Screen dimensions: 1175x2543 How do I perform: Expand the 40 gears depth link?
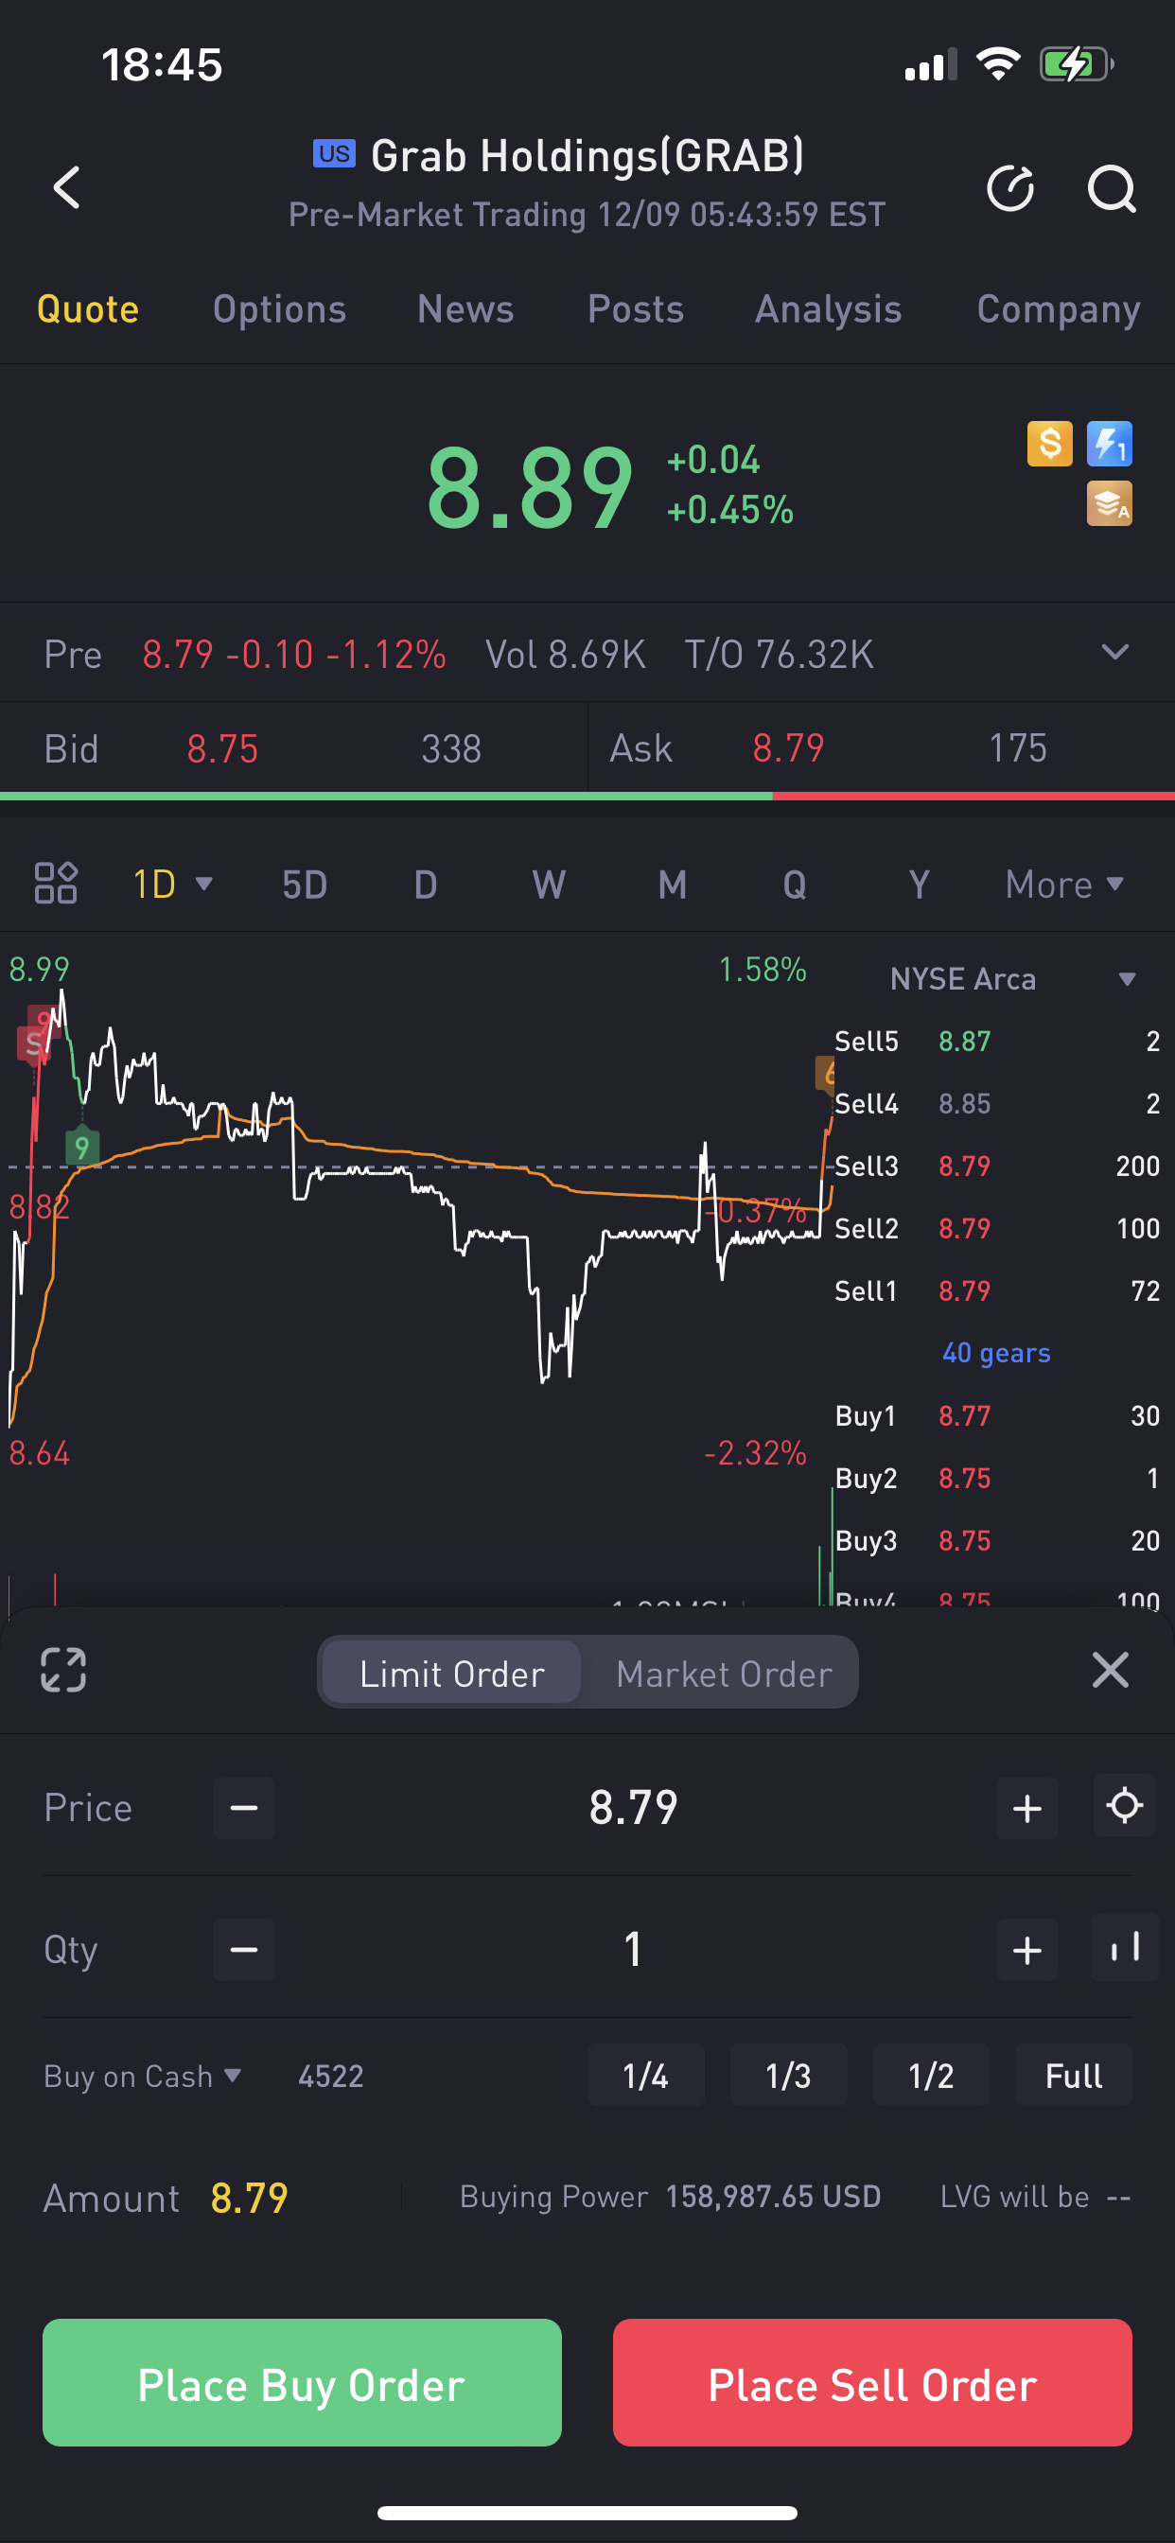pos(995,1353)
